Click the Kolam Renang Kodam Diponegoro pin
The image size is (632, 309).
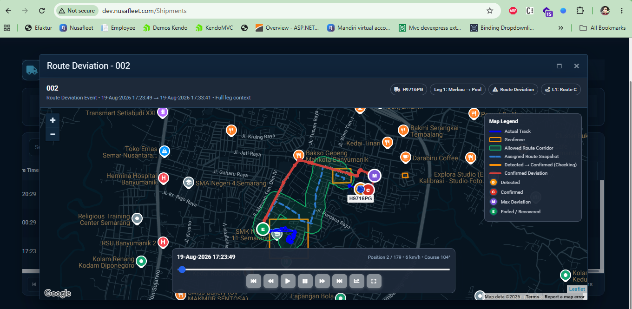pyautogui.click(x=141, y=262)
